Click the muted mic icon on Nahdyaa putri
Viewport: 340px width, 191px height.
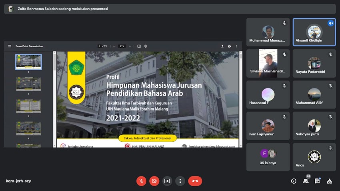point(331,117)
